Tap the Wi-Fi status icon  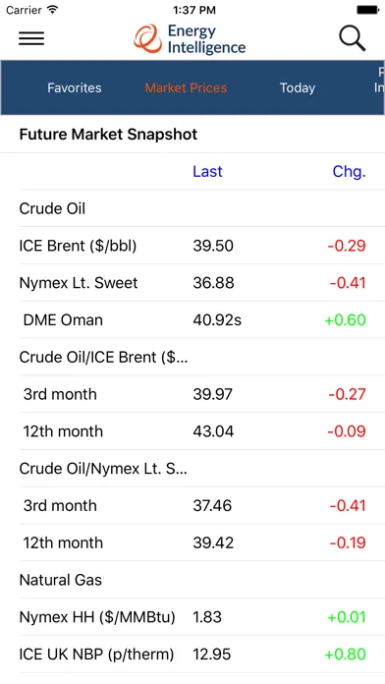click(x=52, y=10)
